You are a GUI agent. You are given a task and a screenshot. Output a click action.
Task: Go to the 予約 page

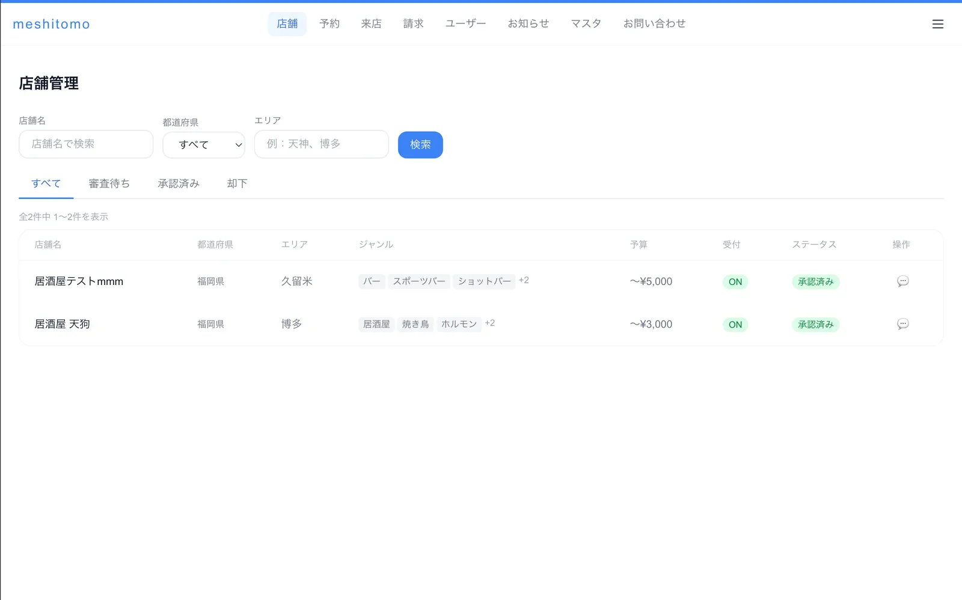[x=329, y=24]
